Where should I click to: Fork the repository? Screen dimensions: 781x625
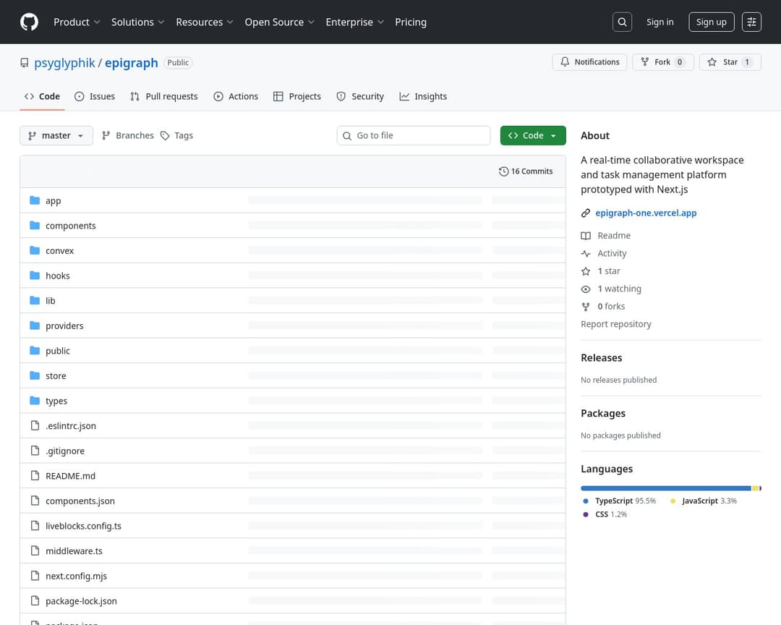coord(662,62)
